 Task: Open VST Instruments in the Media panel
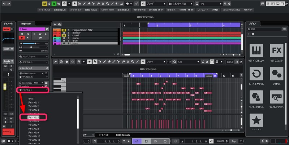coord(256,50)
